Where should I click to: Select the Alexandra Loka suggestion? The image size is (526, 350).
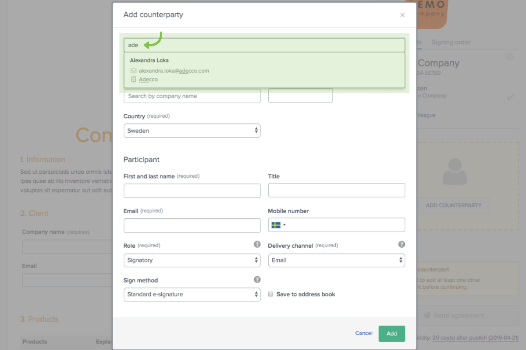(264, 70)
